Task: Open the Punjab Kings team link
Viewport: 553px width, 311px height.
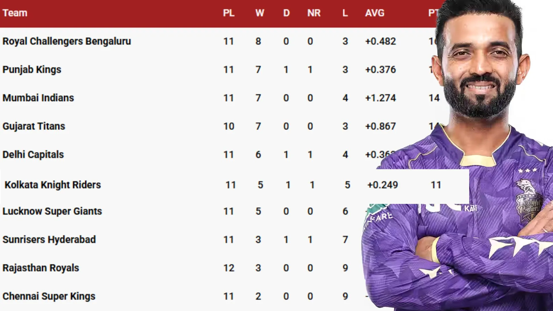Action: pyautogui.click(x=32, y=70)
